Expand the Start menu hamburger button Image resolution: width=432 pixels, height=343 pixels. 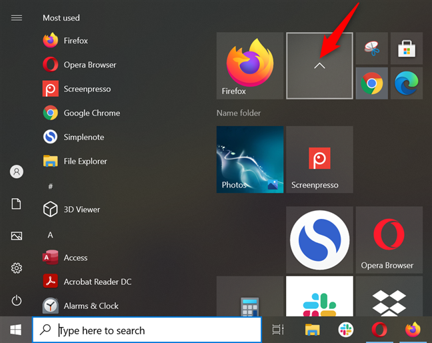click(x=17, y=18)
